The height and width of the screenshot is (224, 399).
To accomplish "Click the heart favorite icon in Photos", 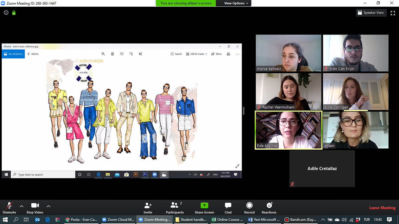I will pos(122,54).
